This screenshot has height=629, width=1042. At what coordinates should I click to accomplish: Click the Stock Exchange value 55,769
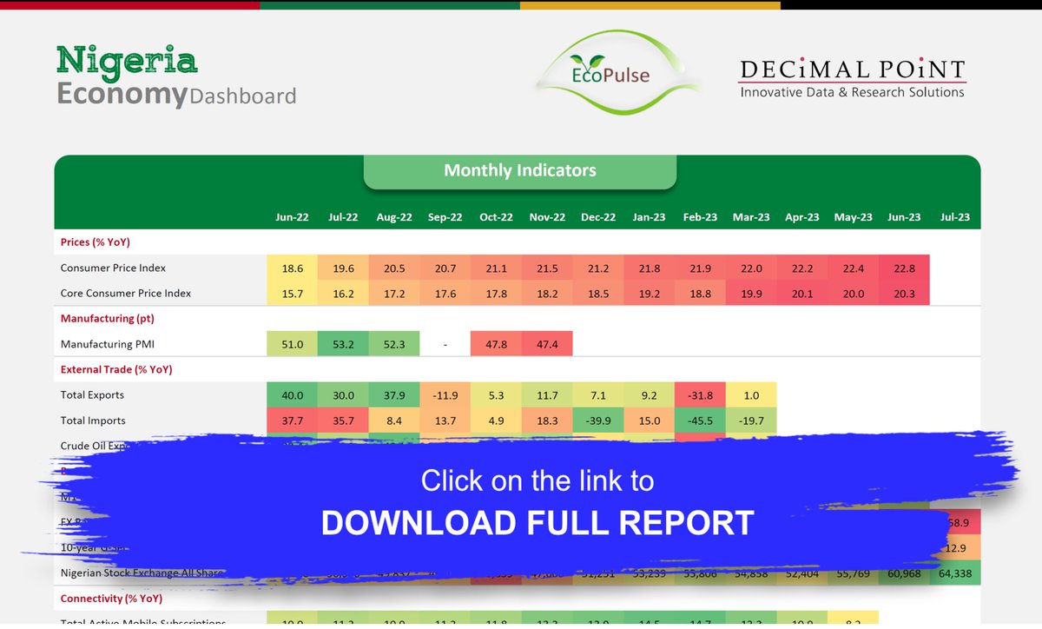coord(853,573)
